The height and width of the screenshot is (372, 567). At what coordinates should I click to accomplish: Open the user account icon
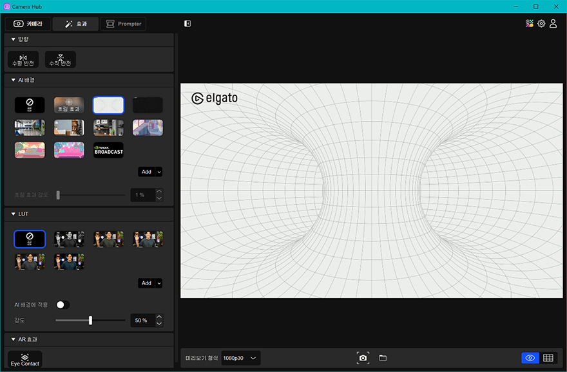(x=553, y=23)
